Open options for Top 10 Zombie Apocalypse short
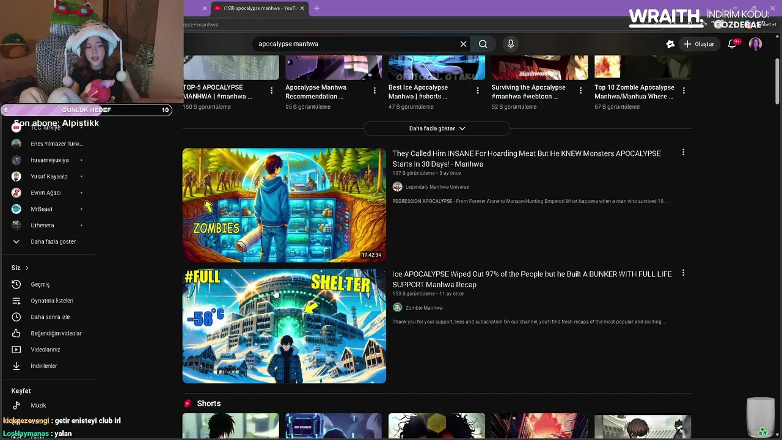 coord(684,90)
